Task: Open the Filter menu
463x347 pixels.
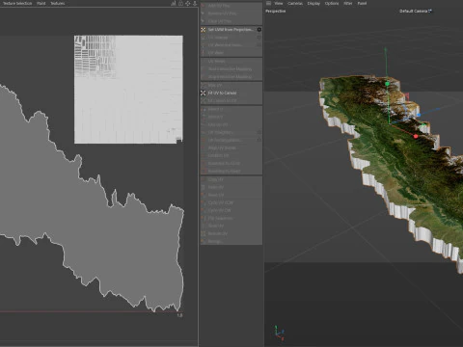Action: click(348, 3)
